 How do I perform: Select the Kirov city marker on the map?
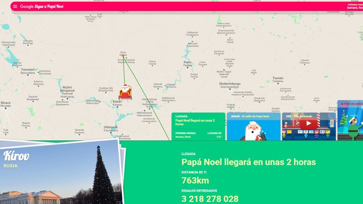click(123, 54)
